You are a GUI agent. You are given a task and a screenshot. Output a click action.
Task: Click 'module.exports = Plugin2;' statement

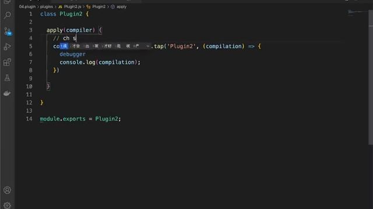pos(80,118)
